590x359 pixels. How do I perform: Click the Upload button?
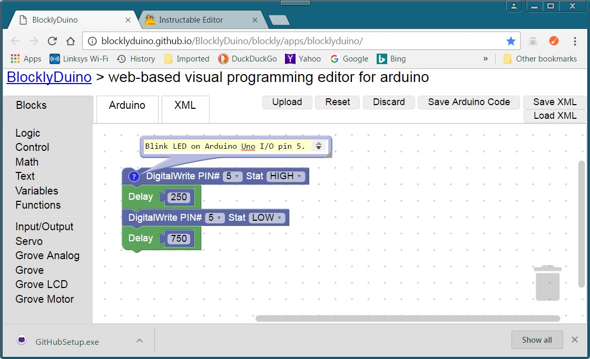tap(287, 102)
